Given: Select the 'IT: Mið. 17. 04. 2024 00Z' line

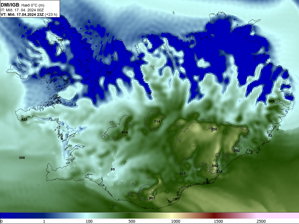Looking at the screenshot, I should 22,10.
